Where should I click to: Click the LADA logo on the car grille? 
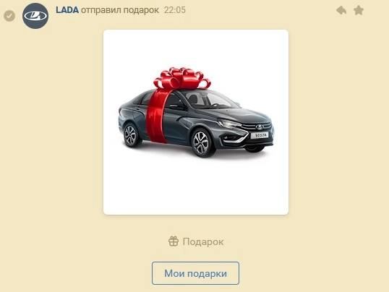260,127
